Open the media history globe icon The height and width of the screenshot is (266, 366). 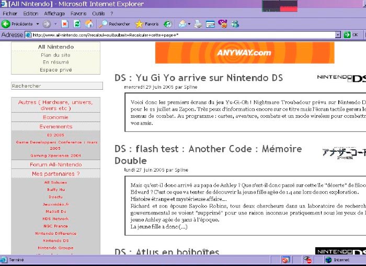(168, 24)
